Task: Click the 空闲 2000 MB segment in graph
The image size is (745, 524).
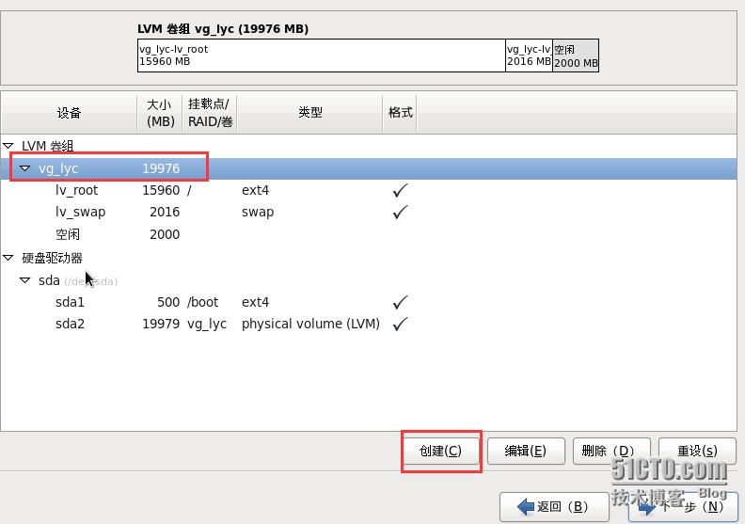Action: [x=576, y=56]
